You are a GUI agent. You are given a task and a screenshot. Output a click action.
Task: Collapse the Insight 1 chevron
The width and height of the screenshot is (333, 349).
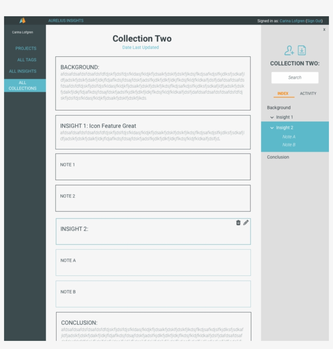(272, 117)
